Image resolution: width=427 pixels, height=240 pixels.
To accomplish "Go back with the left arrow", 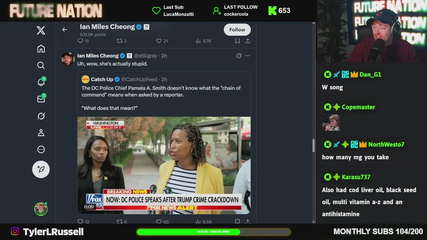I will pos(65,30).
